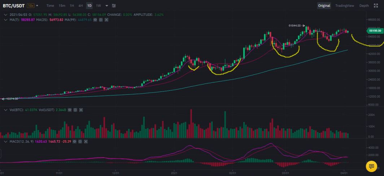Click the Vol(BTC) 41.037K value
The image size is (384, 176).
[x=31, y=110]
